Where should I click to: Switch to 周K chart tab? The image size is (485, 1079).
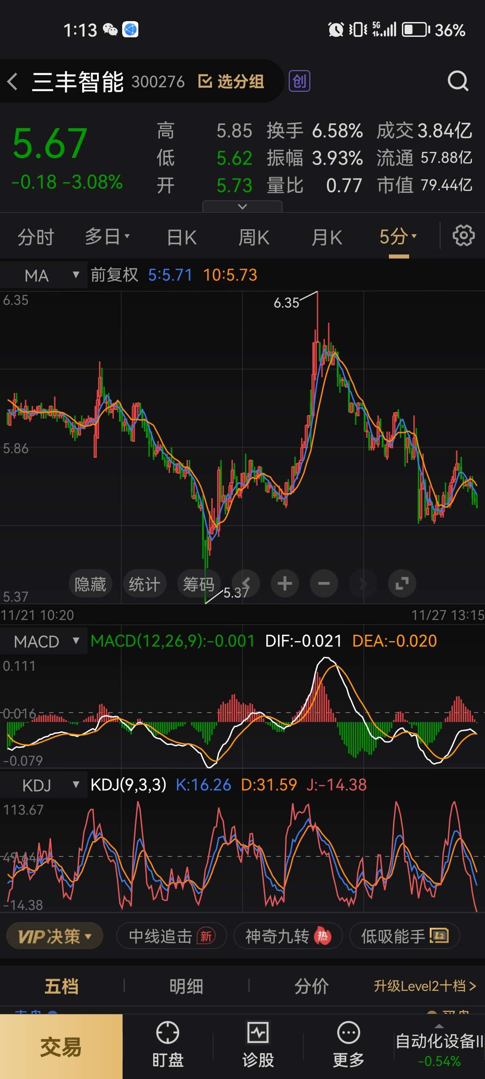pyautogui.click(x=254, y=236)
